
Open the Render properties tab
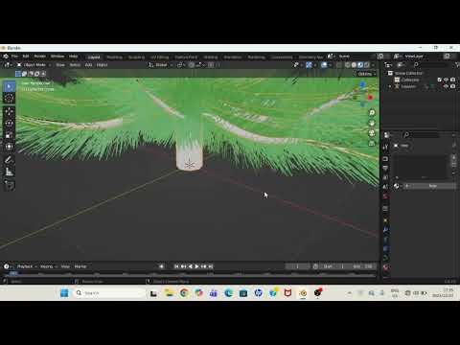[385, 159]
